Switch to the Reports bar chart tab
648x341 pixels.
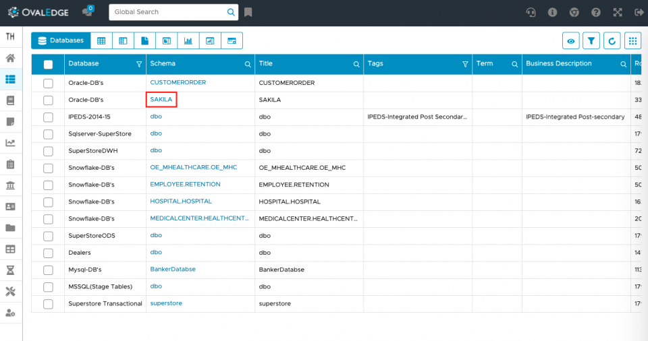click(188, 40)
